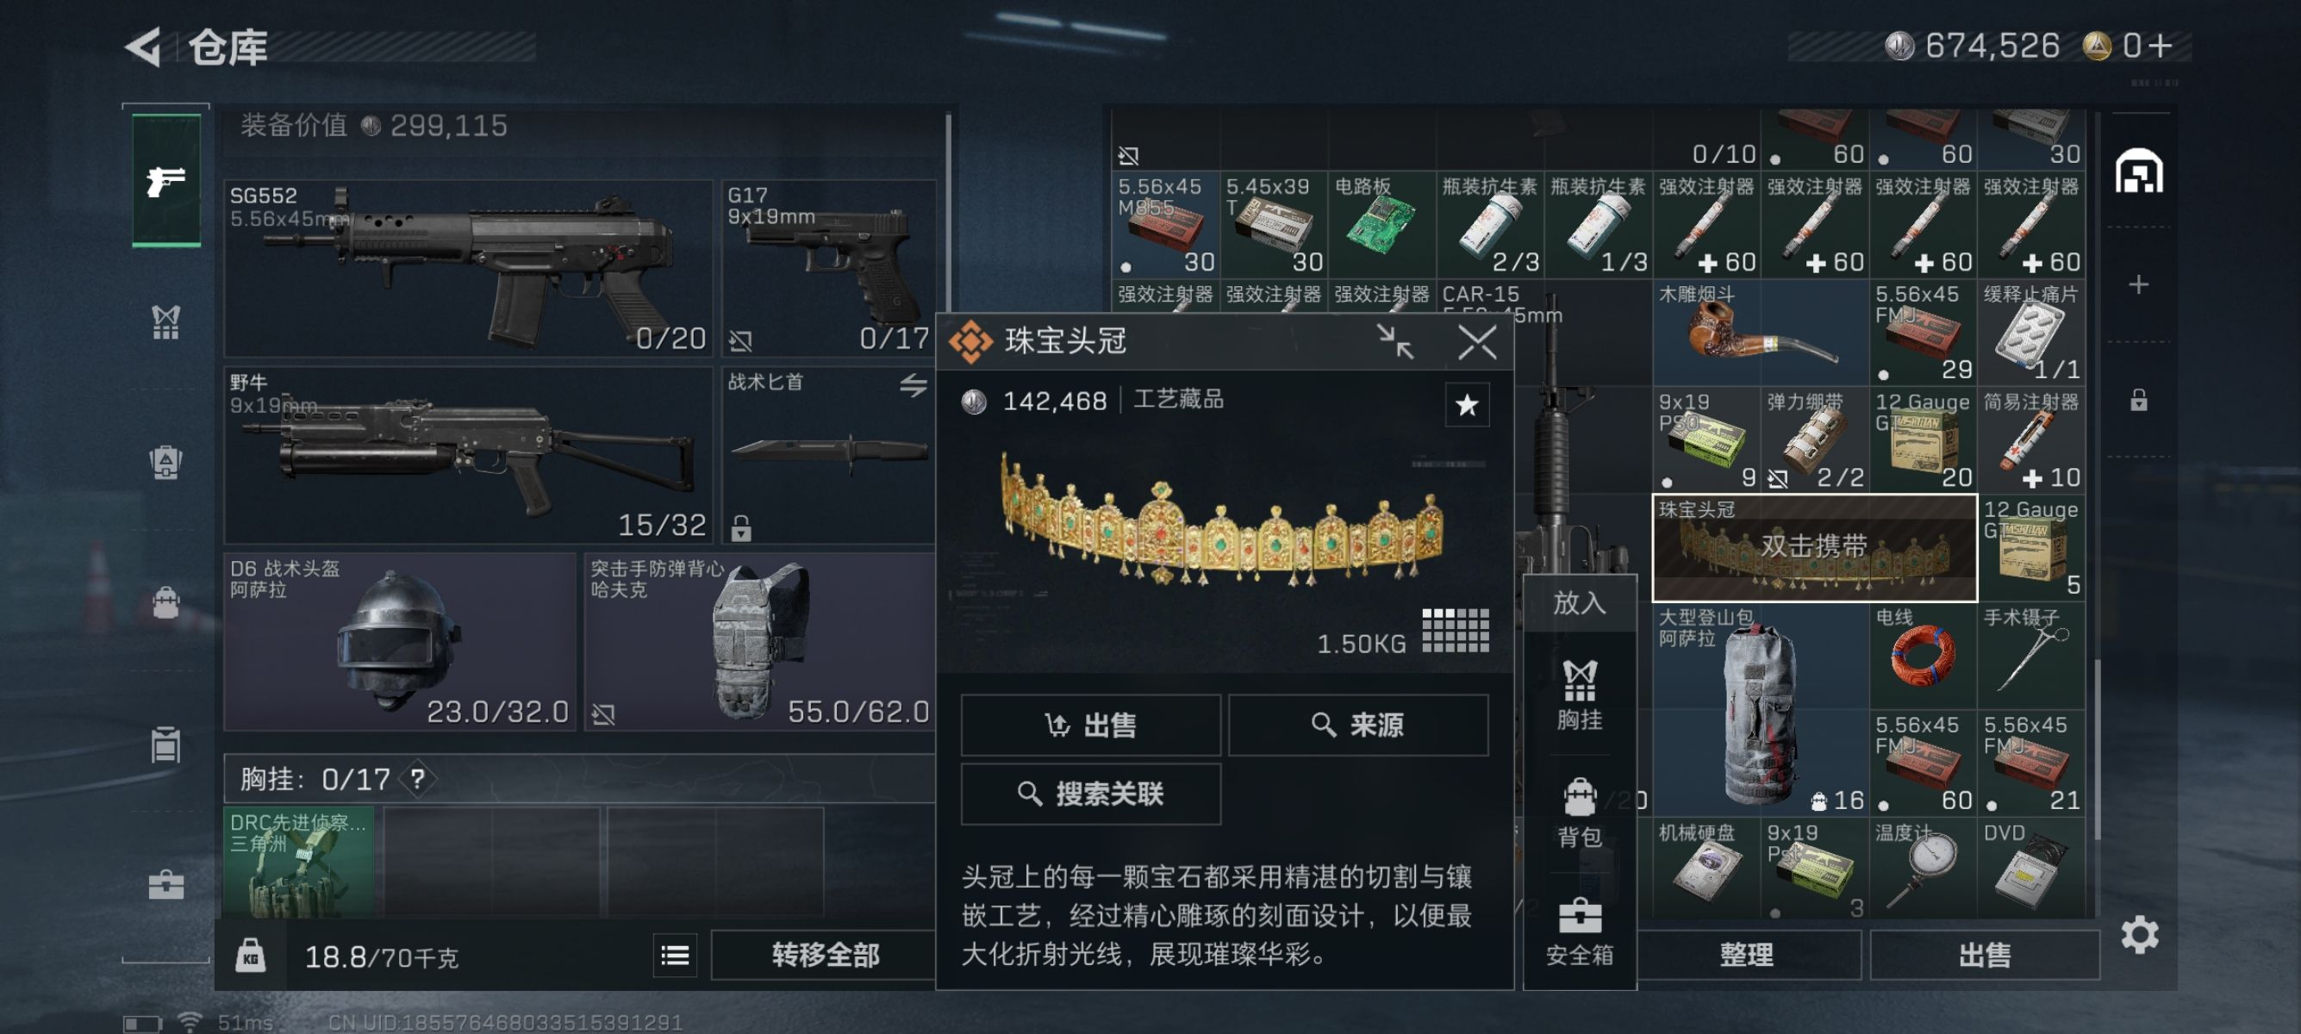This screenshot has width=2301, height=1034.
Task: Open the chest rig sidebar category
Action: [x=166, y=322]
